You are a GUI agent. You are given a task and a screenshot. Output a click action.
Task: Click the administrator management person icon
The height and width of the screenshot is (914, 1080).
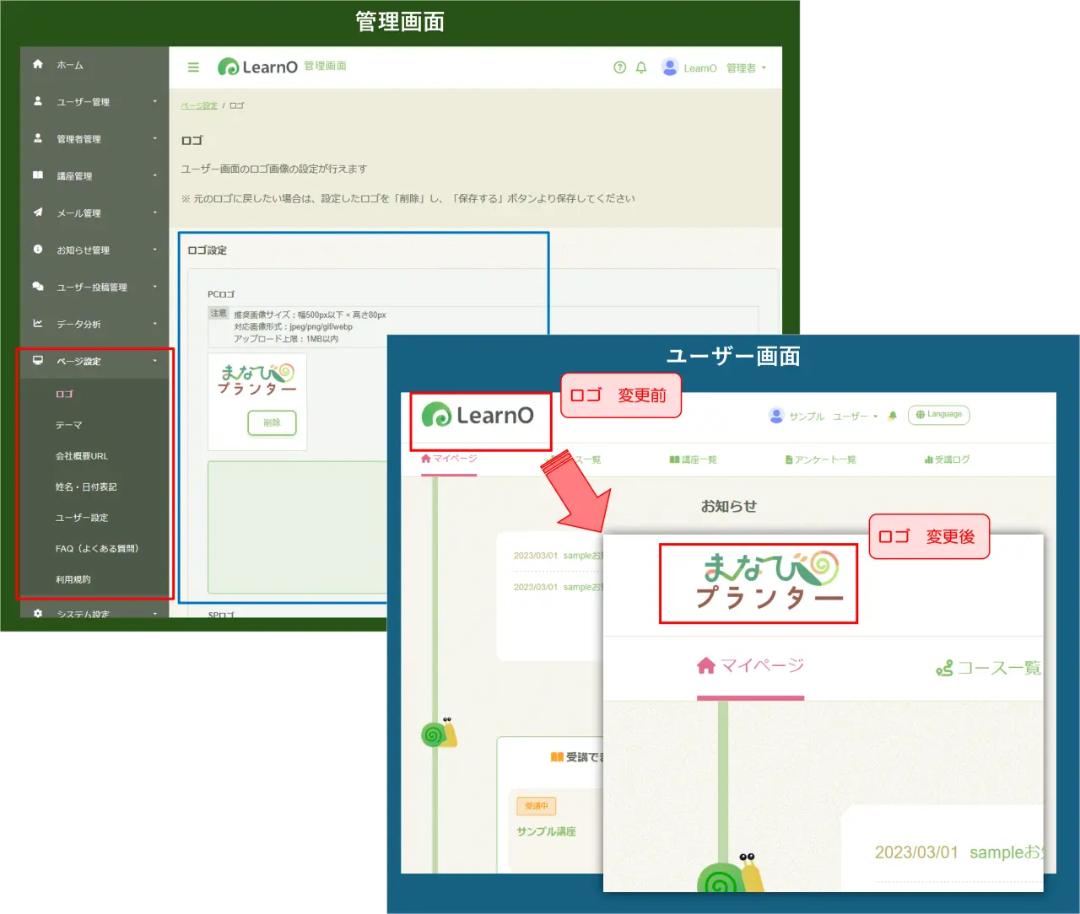38,138
